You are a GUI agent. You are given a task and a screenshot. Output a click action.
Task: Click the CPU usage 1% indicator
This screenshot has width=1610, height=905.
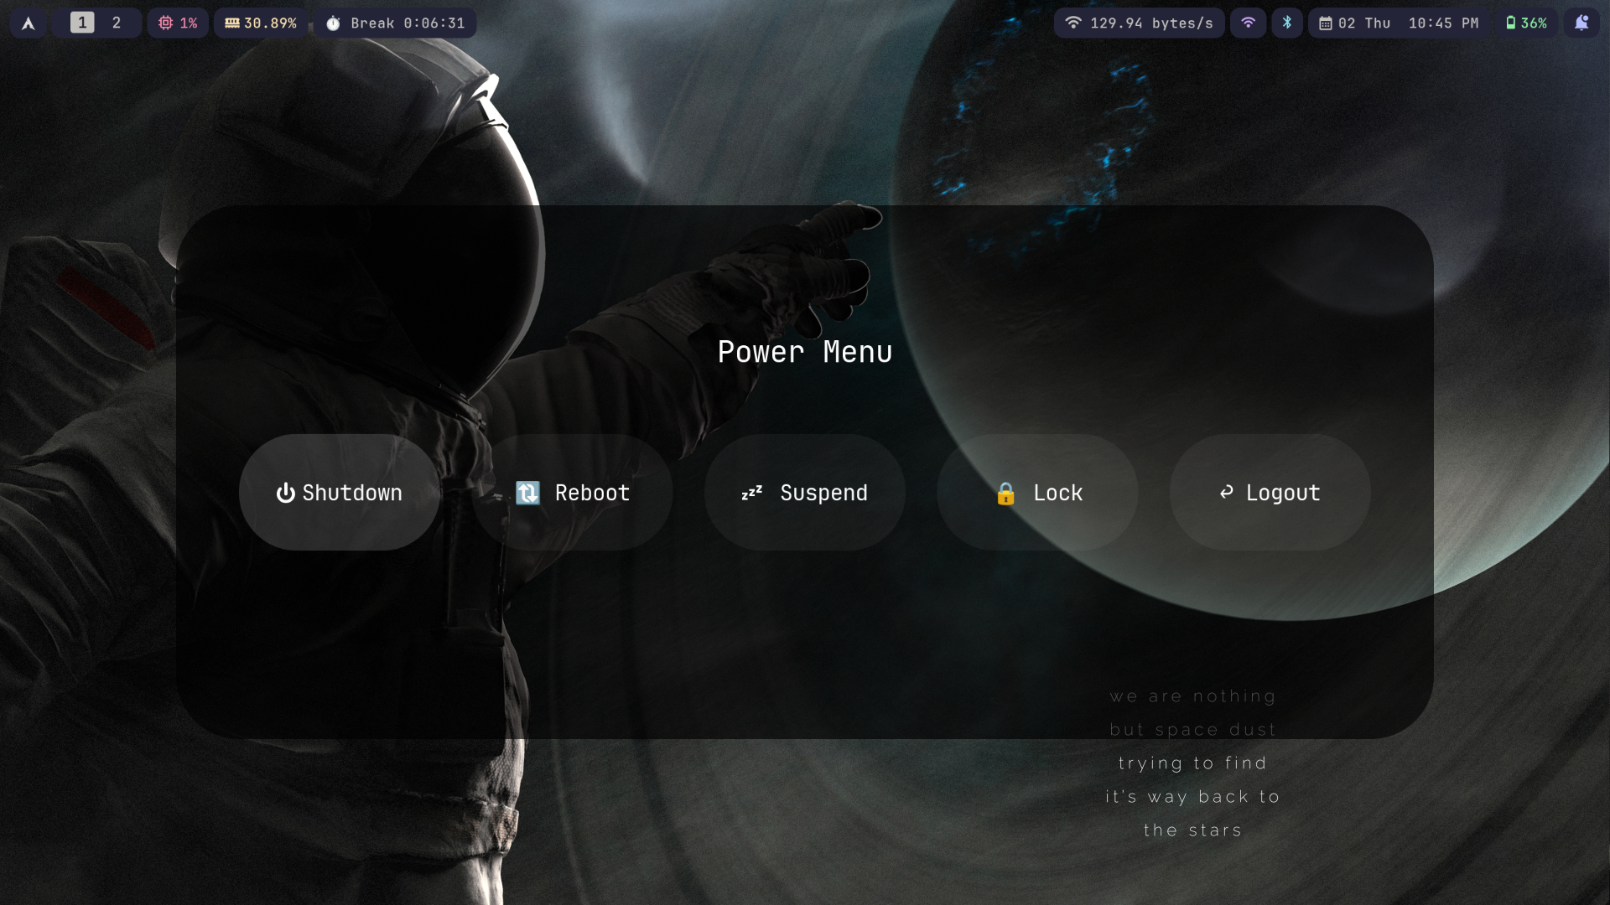click(178, 23)
